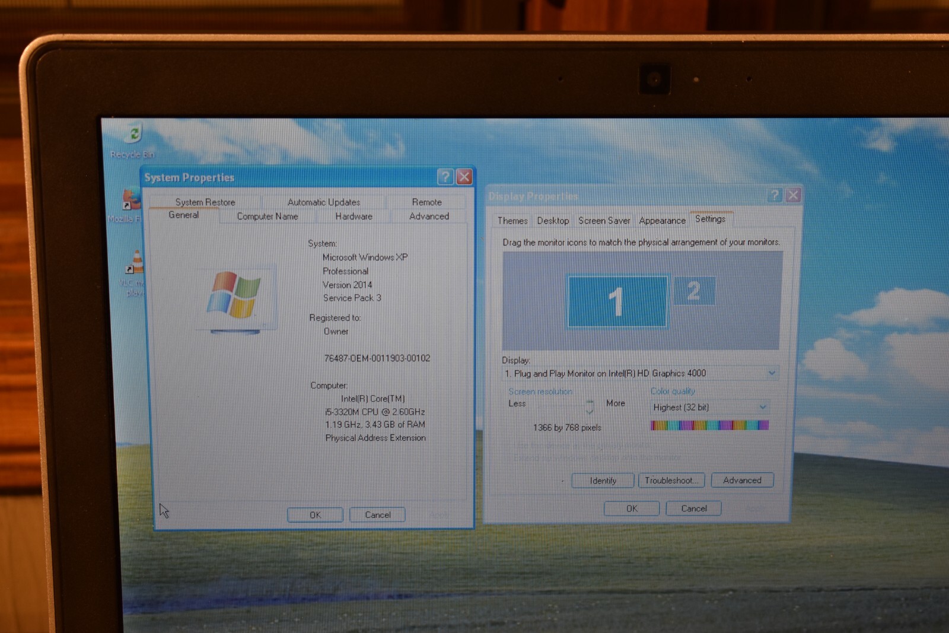Viewport: 949px width, 633px height.
Task: Click the Troubleshoot button
Action: tap(671, 480)
